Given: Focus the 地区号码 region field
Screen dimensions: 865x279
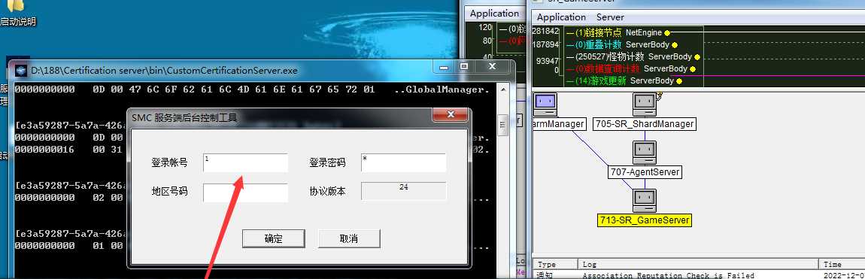Looking at the screenshot, I should pos(245,193).
